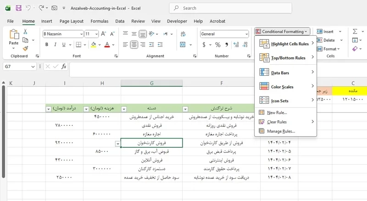Viewport: 367px width, 201px height.
Task: Open the font size 11 dropdown
Action: point(96,34)
